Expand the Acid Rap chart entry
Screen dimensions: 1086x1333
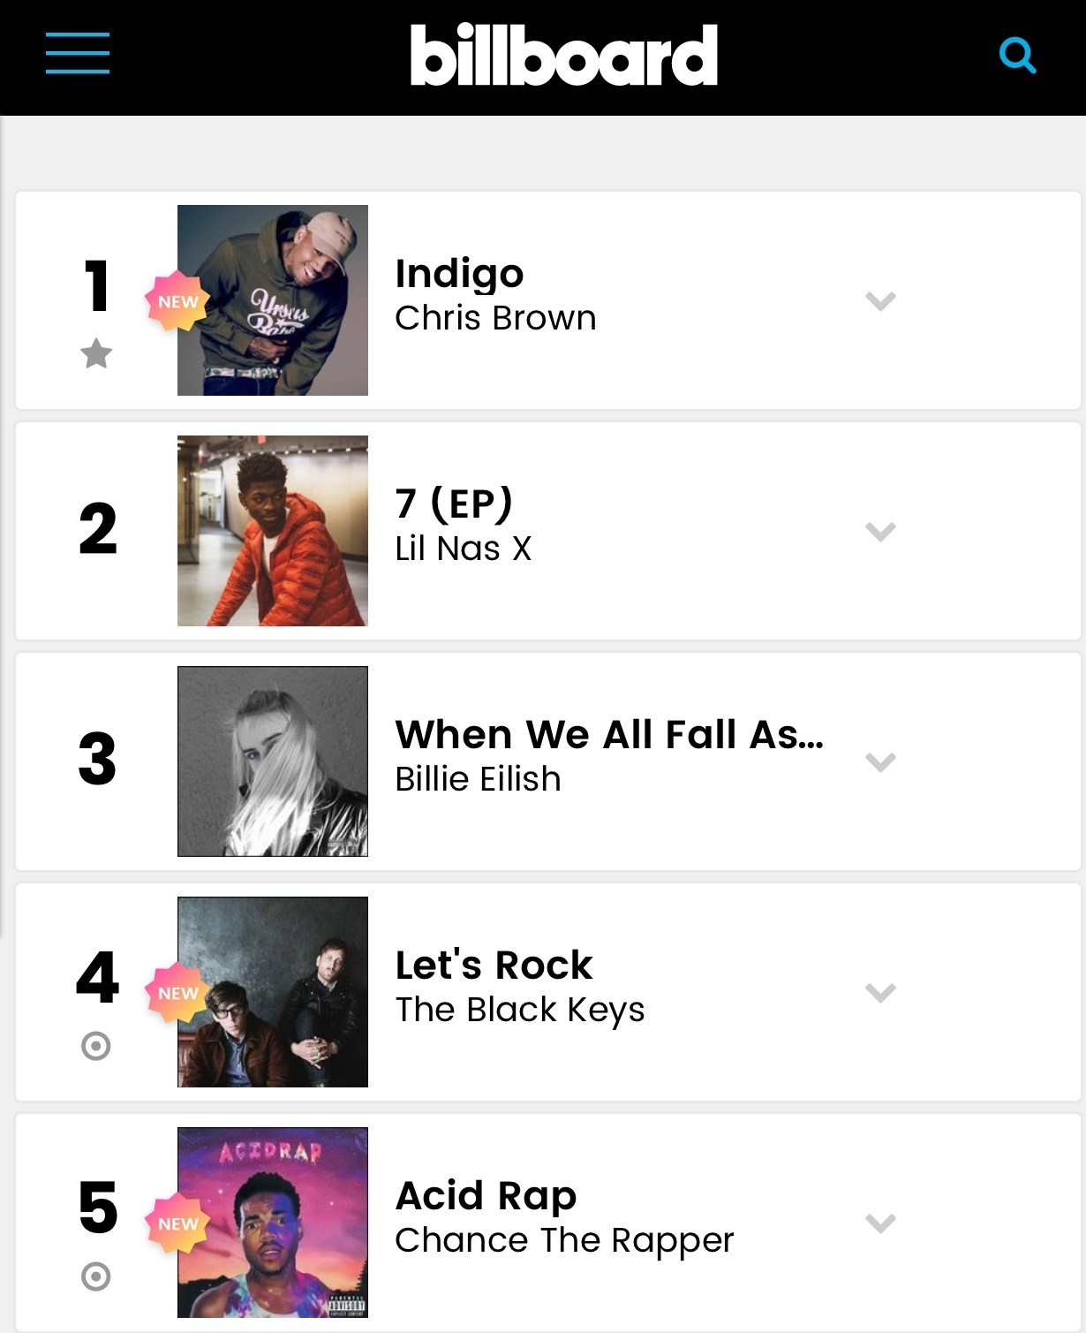coord(880,1223)
